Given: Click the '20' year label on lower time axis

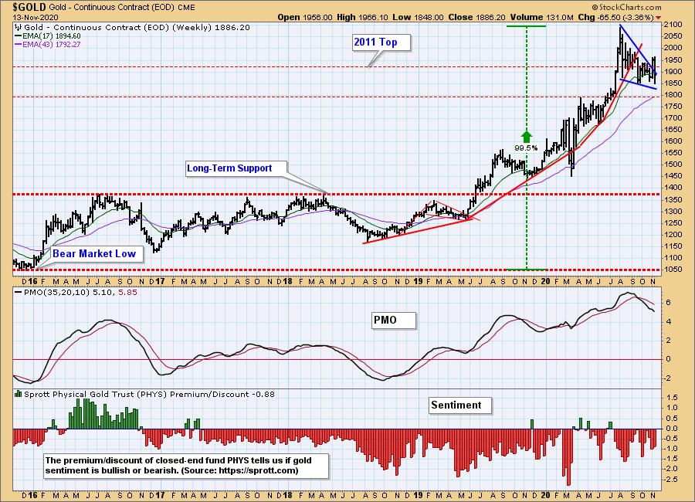Looking at the screenshot, I should click(546, 495).
